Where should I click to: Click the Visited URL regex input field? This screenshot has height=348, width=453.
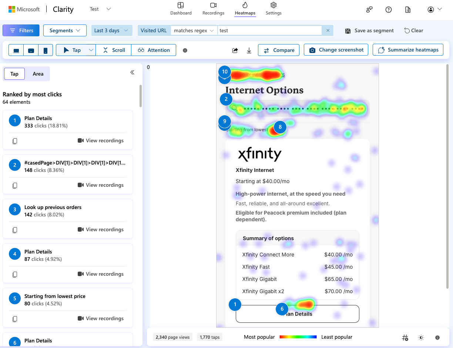(269, 30)
